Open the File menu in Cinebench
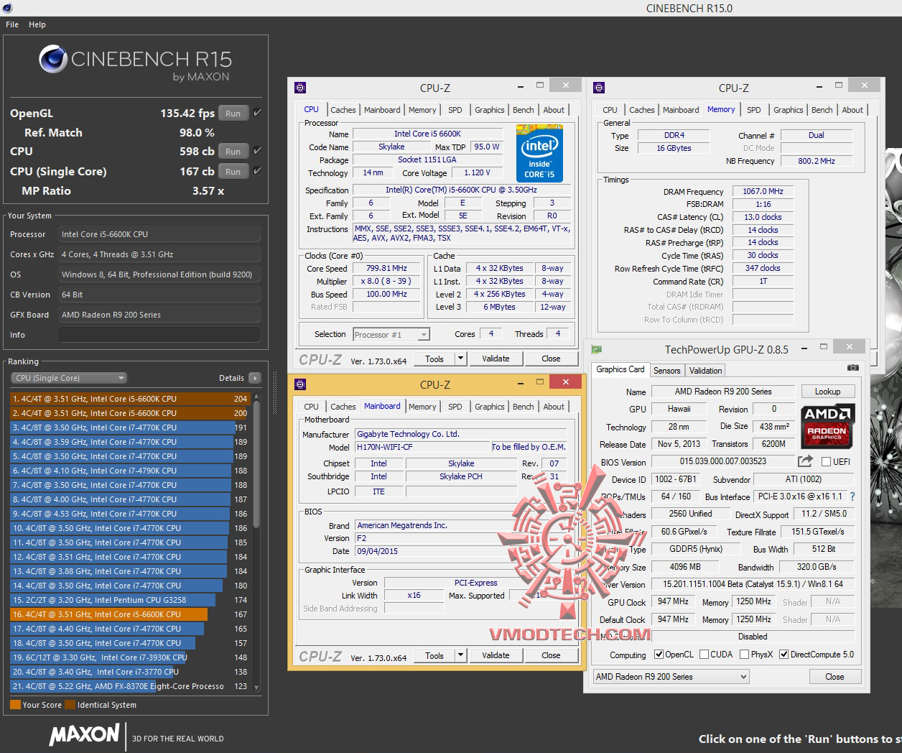902x753 pixels. tap(12, 24)
